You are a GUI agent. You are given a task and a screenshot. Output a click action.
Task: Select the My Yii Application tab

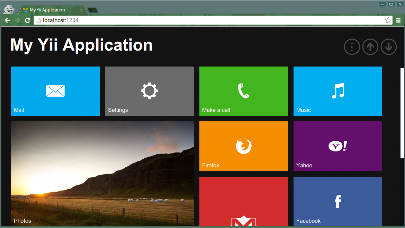click(x=48, y=10)
